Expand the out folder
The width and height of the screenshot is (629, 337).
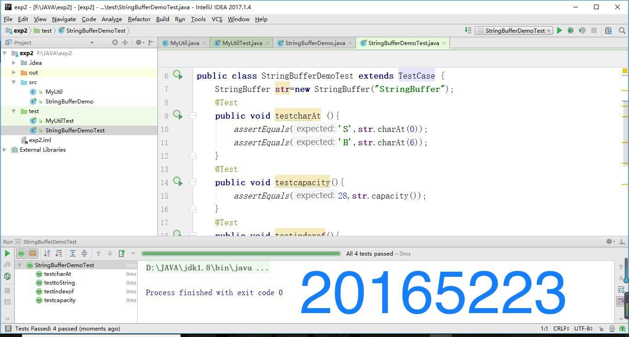(x=14, y=73)
